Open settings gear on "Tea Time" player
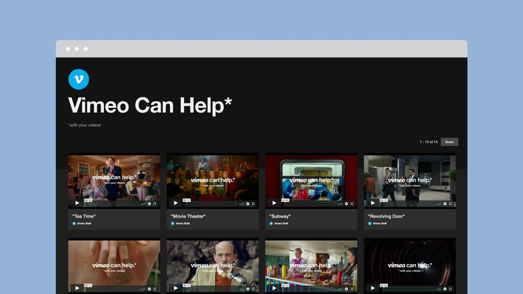 tap(149, 204)
